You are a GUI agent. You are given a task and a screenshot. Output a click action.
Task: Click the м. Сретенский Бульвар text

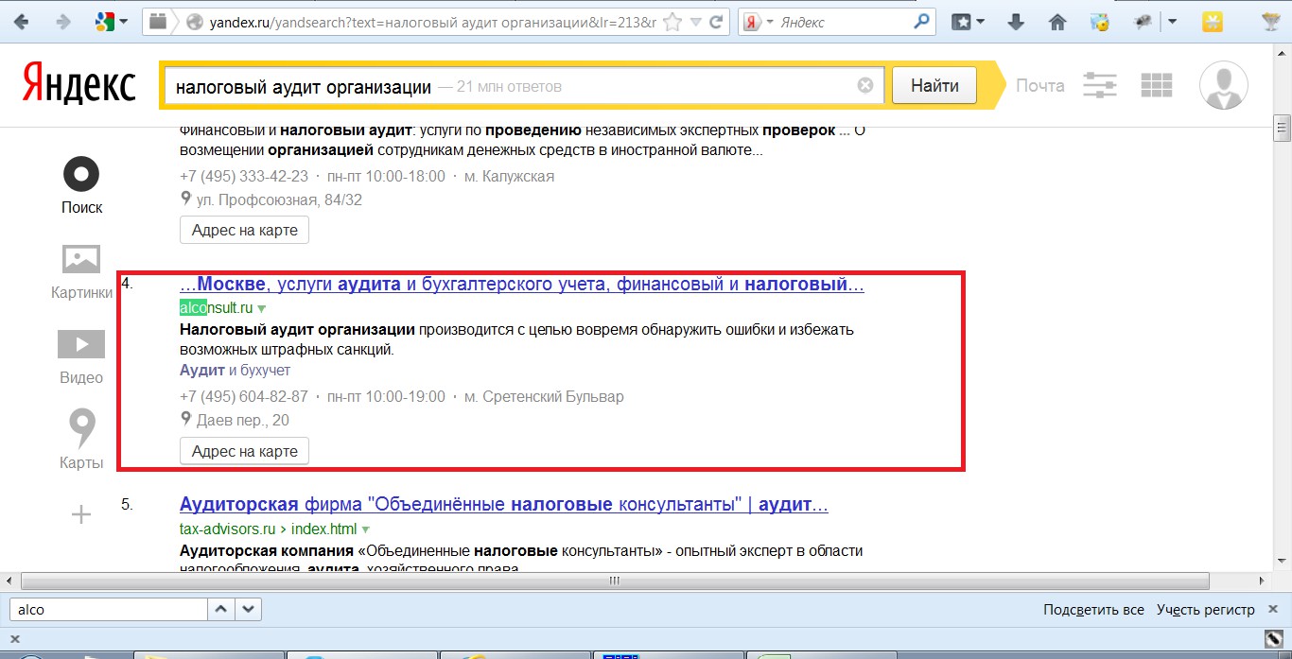544,396
